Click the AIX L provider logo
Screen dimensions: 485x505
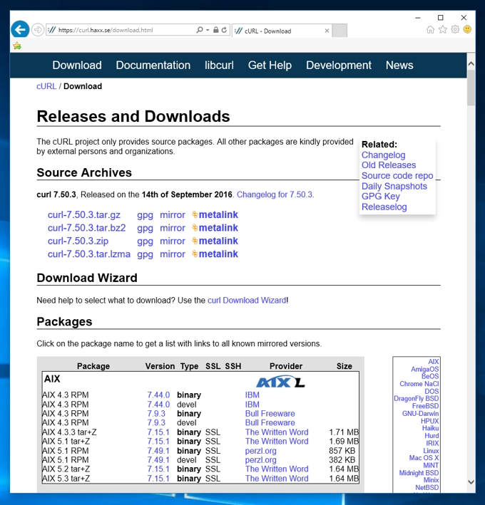coord(280,382)
